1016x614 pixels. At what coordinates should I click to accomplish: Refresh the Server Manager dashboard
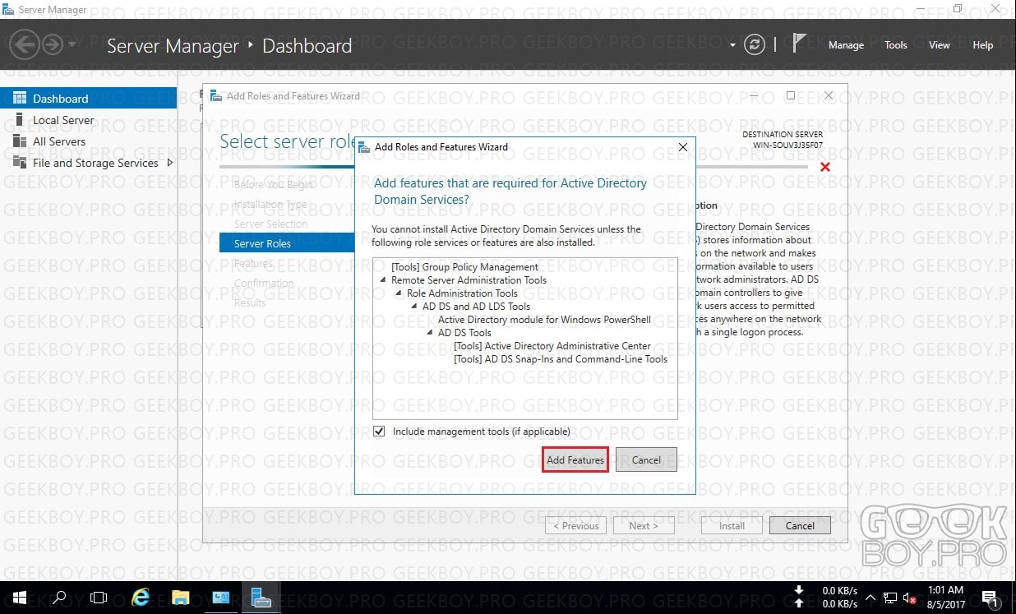point(754,45)
